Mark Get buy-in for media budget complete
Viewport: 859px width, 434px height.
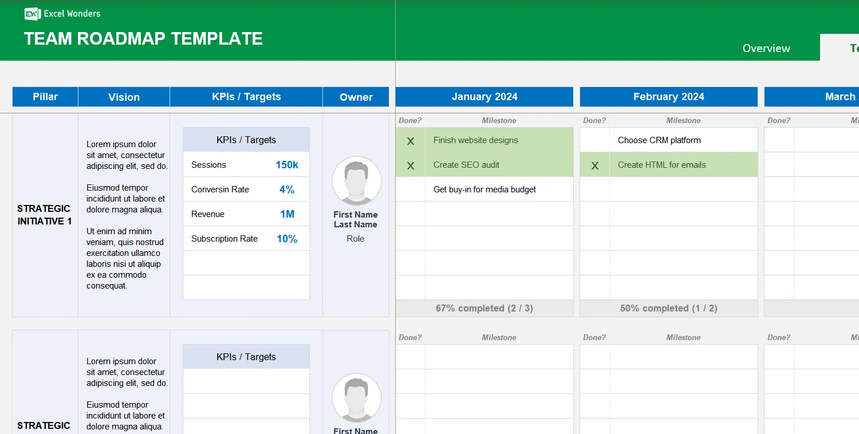tap(410, 189)
